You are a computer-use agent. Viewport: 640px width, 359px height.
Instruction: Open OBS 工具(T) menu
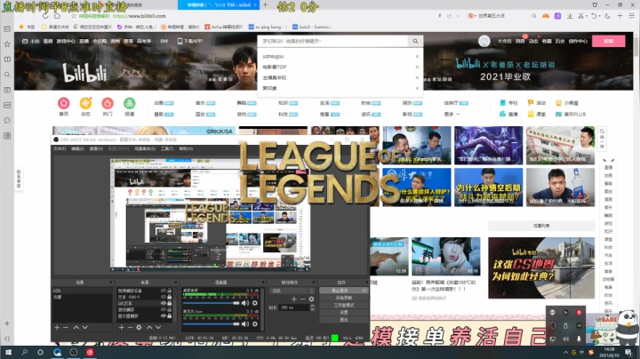click(x=167, y=149)
